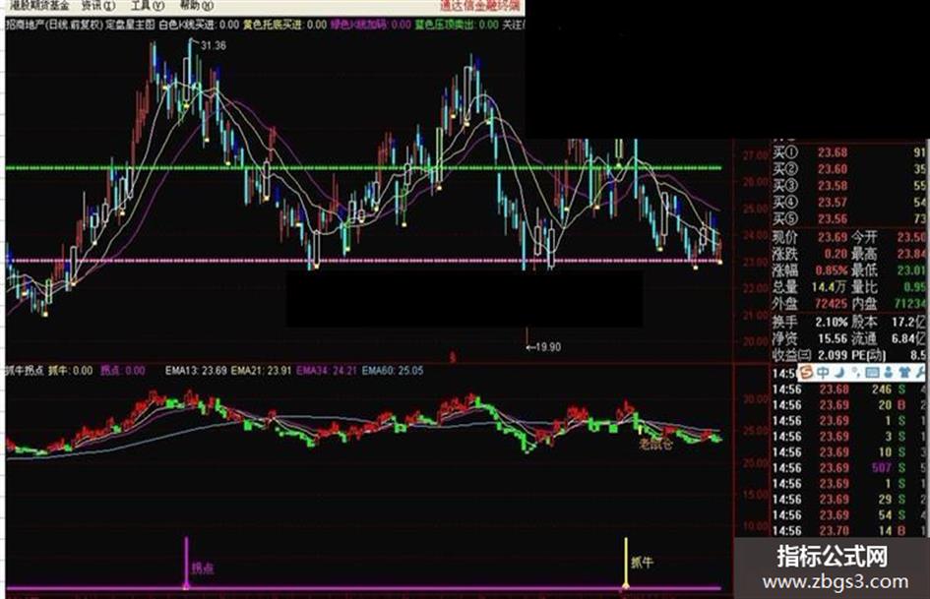Viewport: 930px width, 599px height.
Task: Open the 帮助(H) menu
Action: (x=196, y=5)
